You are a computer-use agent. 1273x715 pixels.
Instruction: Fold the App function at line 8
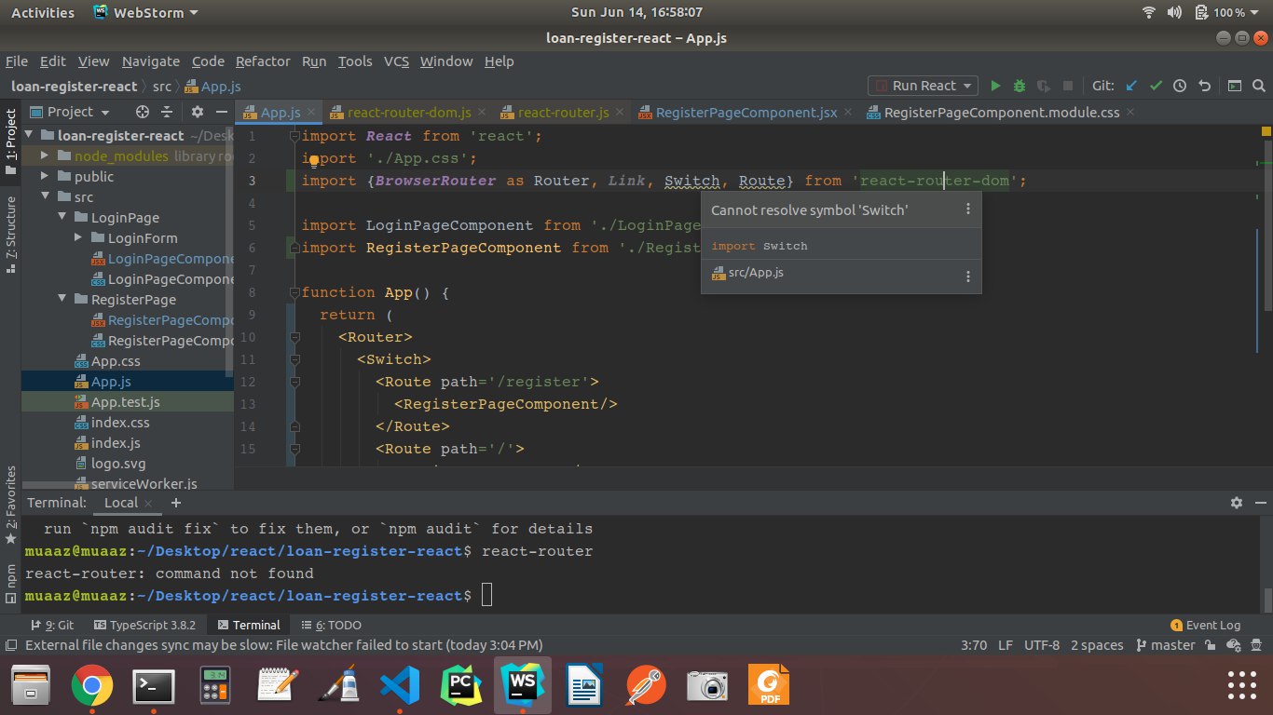click(x=294, y=292)
